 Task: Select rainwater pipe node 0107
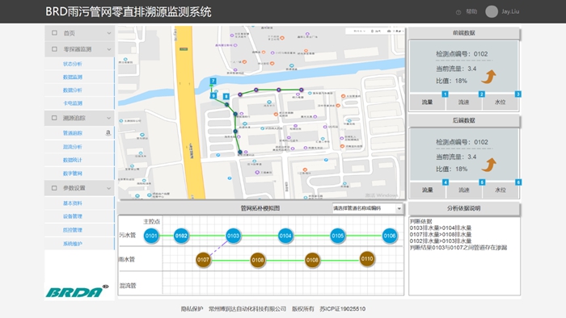pos(203,260)
